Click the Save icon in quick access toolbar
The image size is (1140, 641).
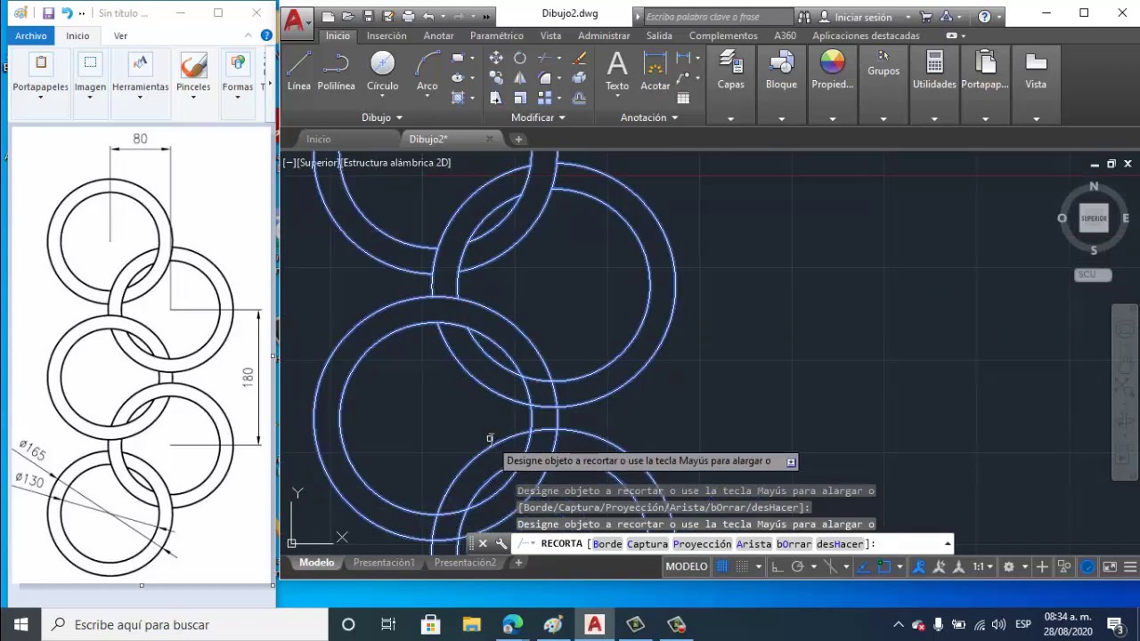point(369,16)
